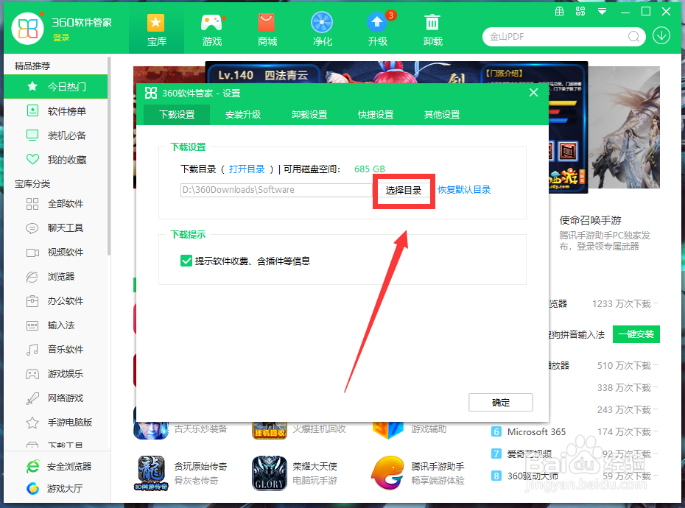This screenshot has width=685, height=508.
Task: Open 软件榜单 sidebar item
Action: 55,111
